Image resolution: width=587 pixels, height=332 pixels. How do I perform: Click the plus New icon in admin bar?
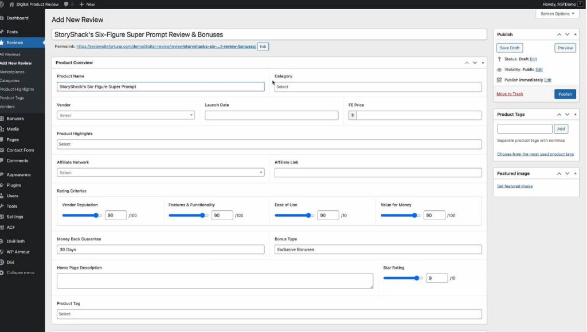click(81, 4)
